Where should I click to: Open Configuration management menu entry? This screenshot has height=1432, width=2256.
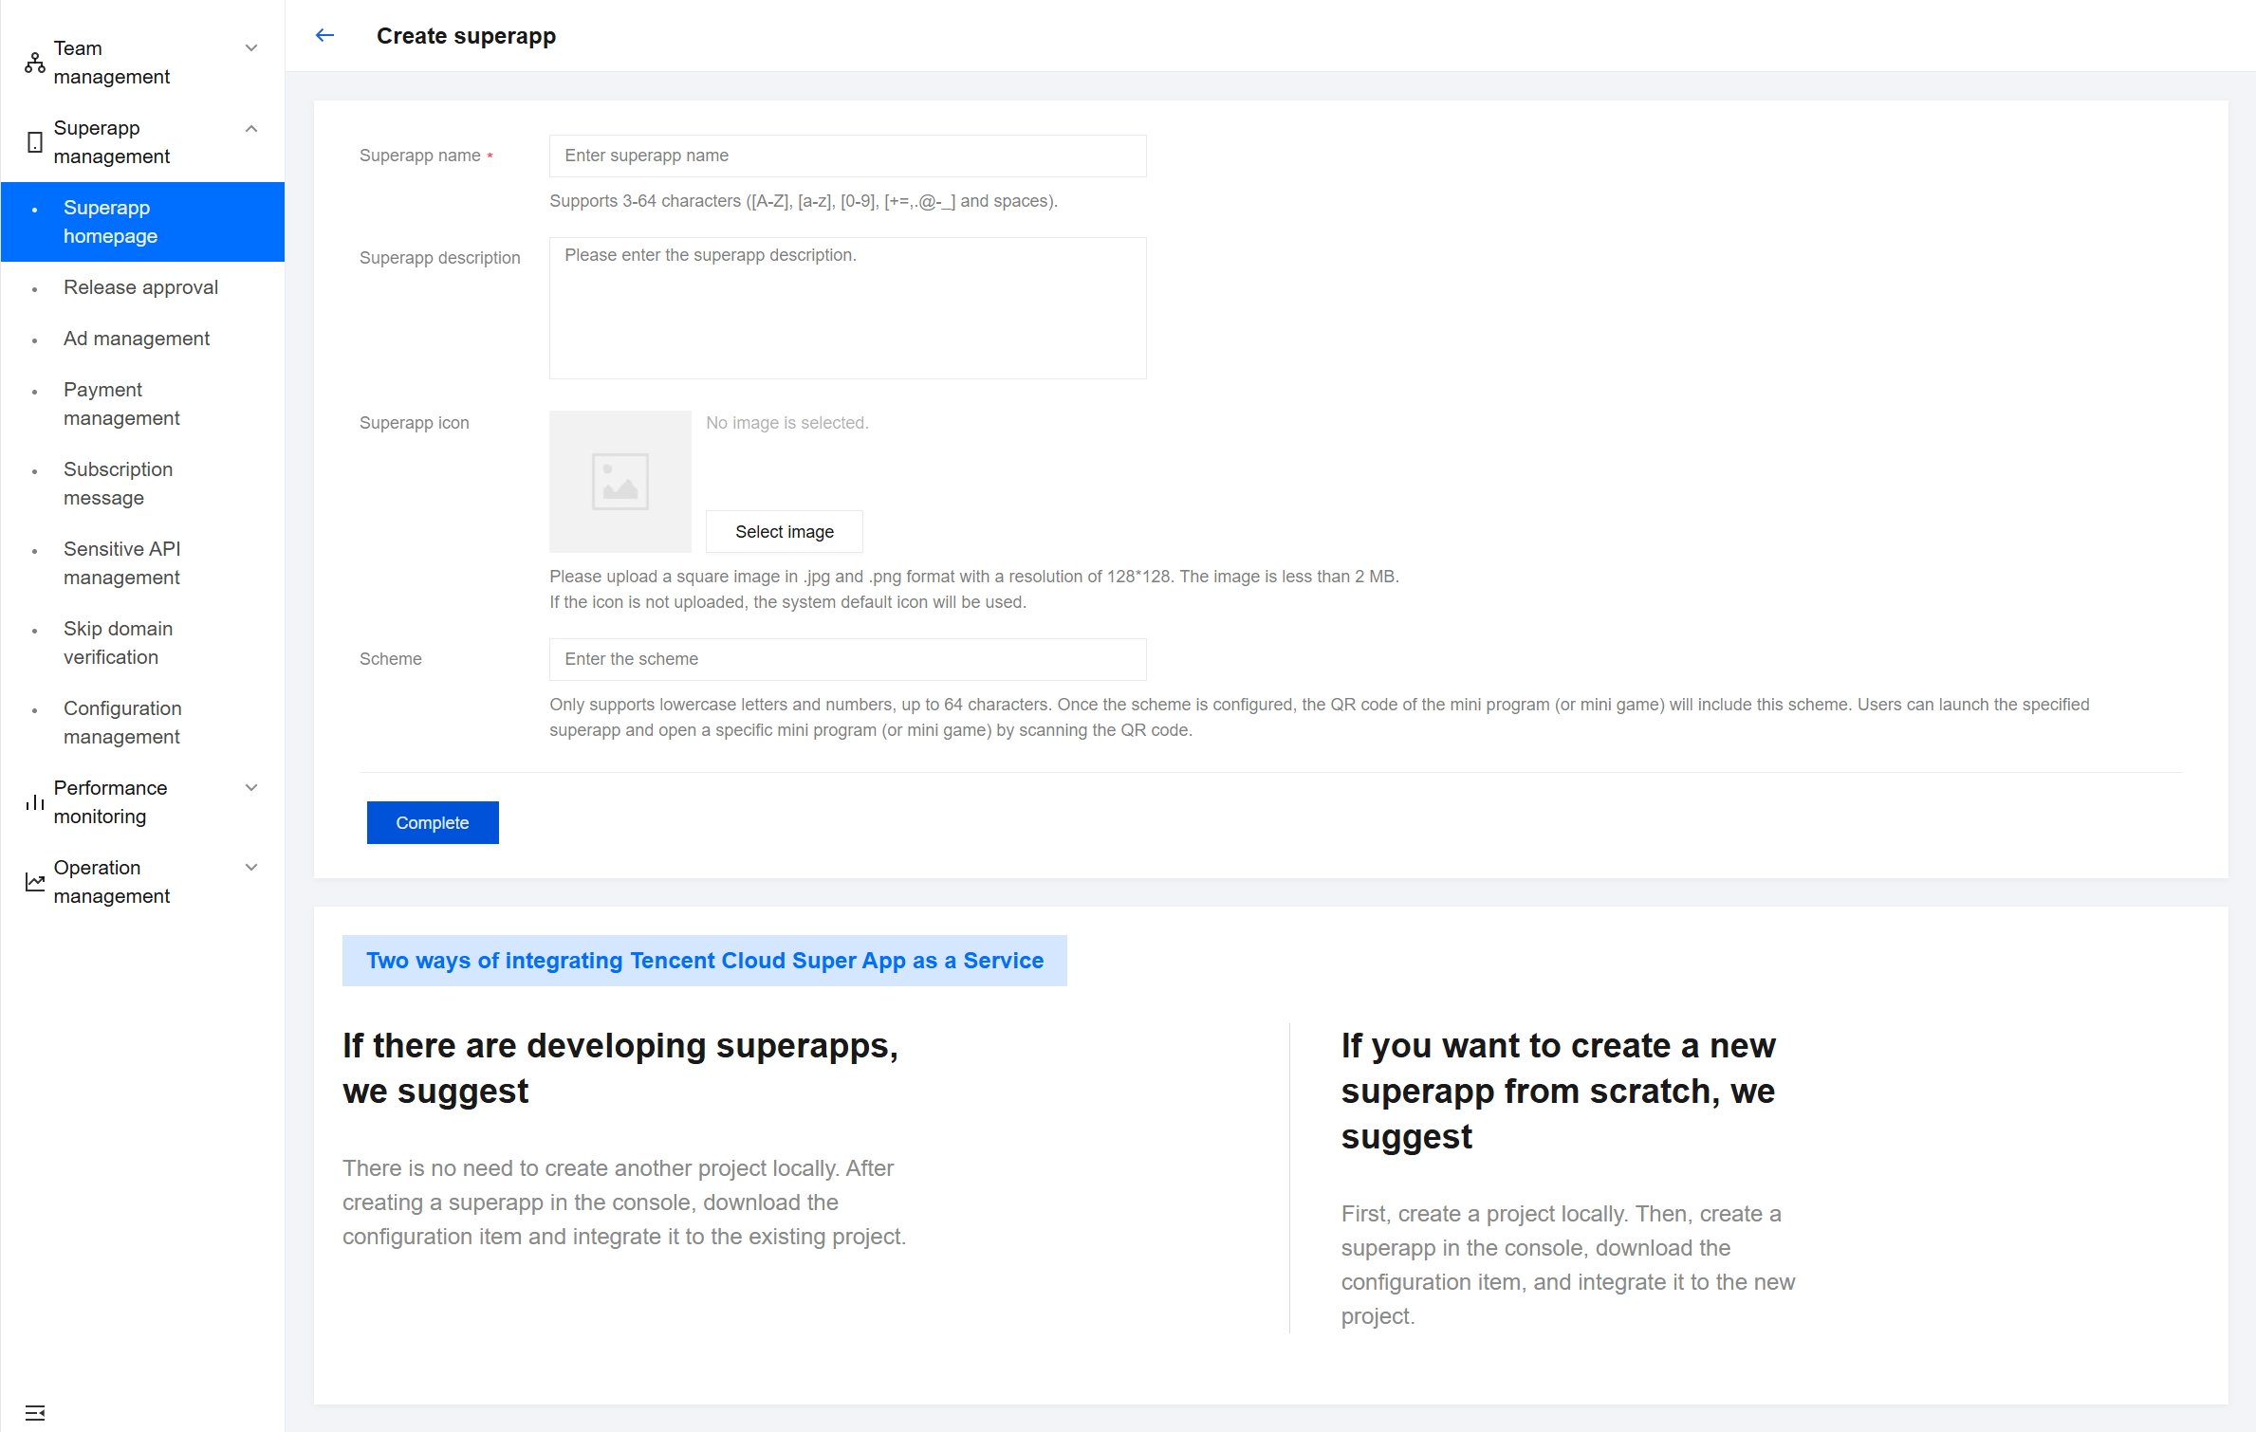pos(121,723)
